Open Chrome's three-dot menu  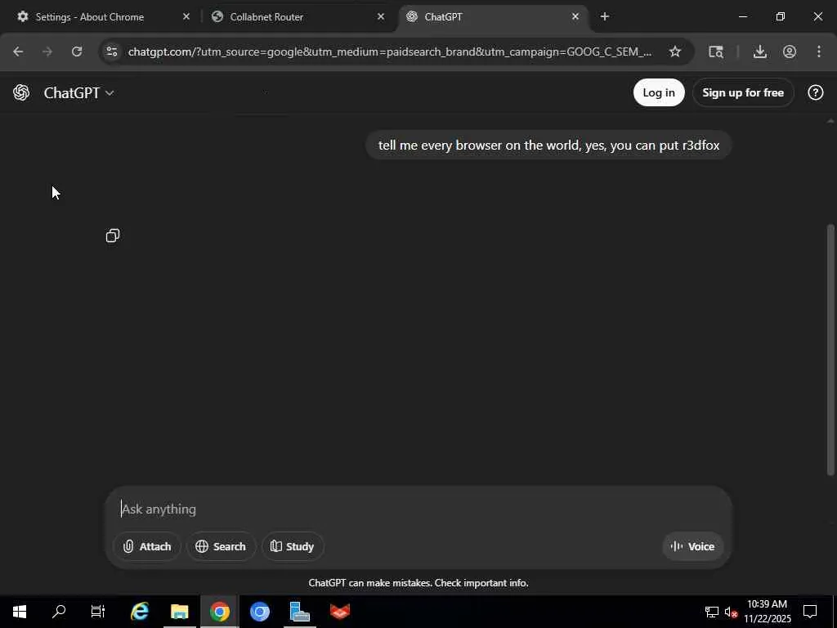tap(819, 52)
